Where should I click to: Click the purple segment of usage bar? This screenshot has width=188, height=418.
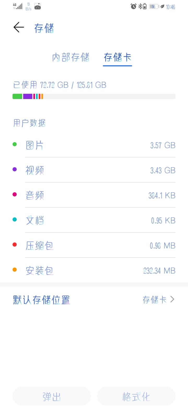pyautogui.click(x=28, y=96)
